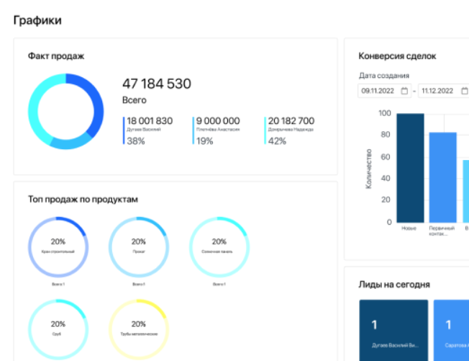The height and width of the screenshot is (361, 469).
Task: Open the yellow product ring chart
Action: pos(139,329)
